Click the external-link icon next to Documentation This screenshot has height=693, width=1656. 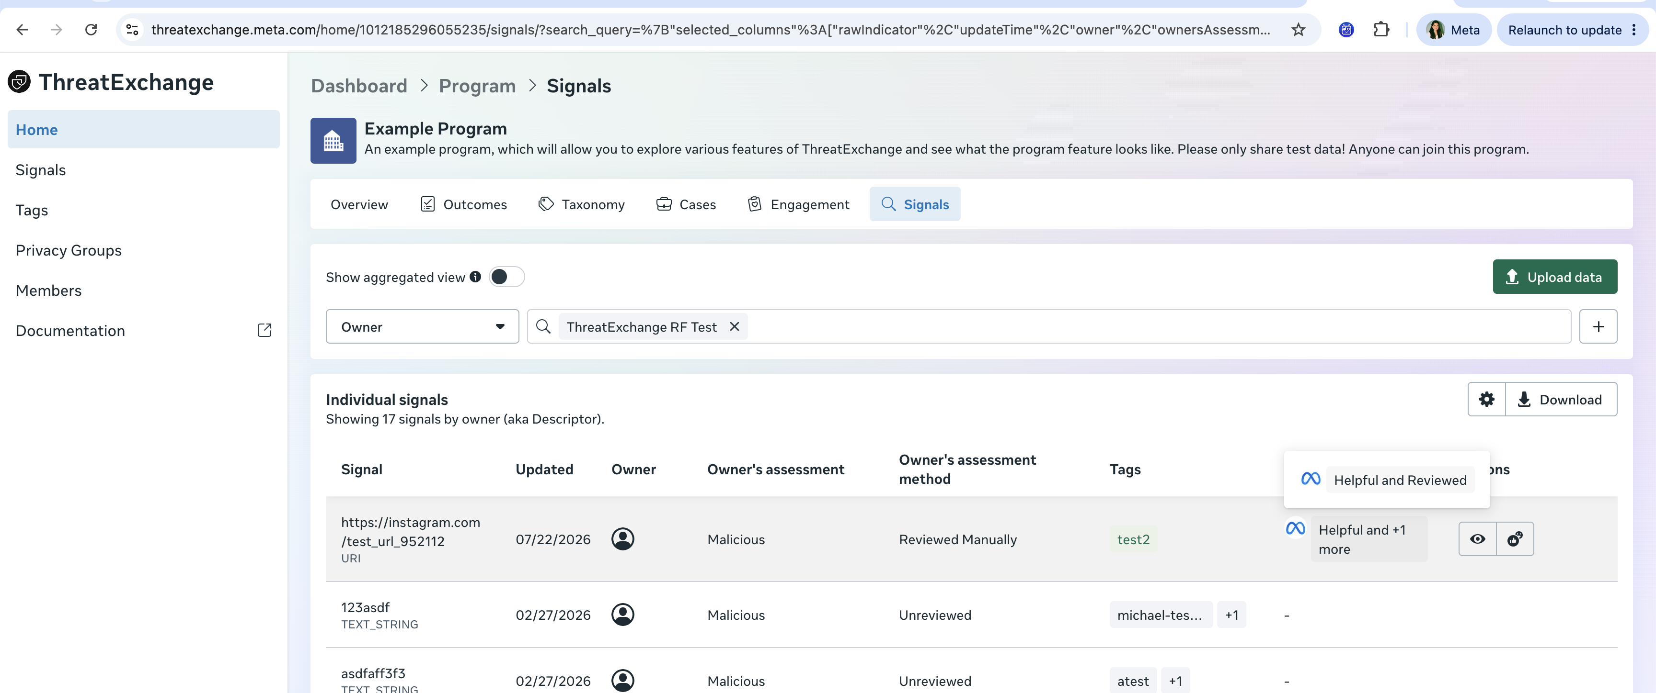pos(264,330)
